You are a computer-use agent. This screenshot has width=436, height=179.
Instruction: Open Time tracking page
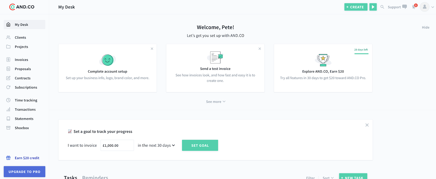(26, 100)
